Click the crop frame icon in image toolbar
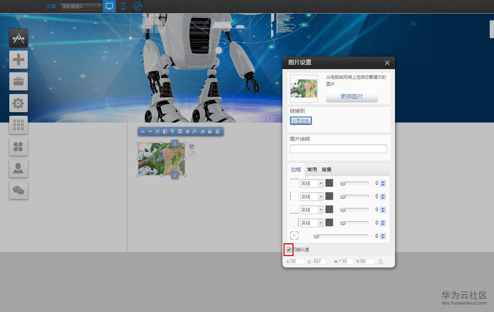 157,131
